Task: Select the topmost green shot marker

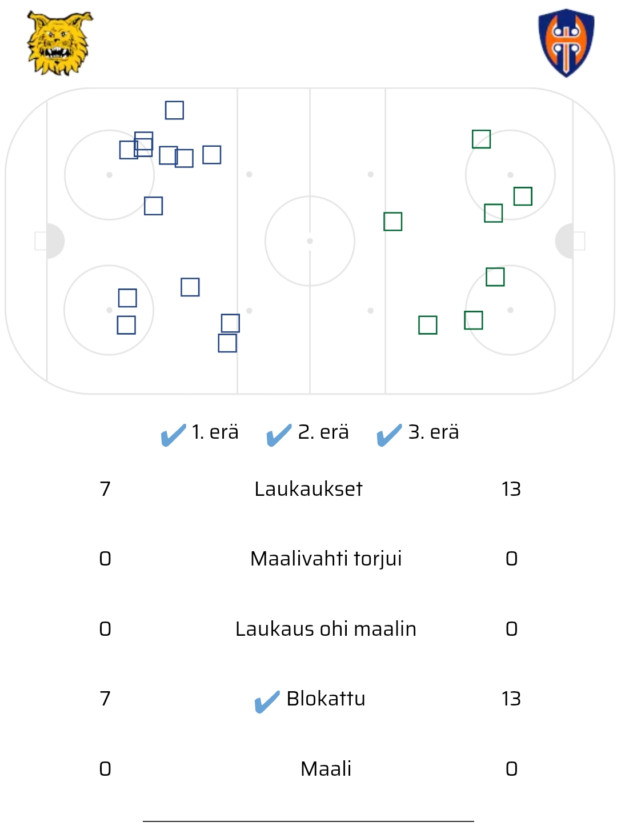Action: pos(481,139)
